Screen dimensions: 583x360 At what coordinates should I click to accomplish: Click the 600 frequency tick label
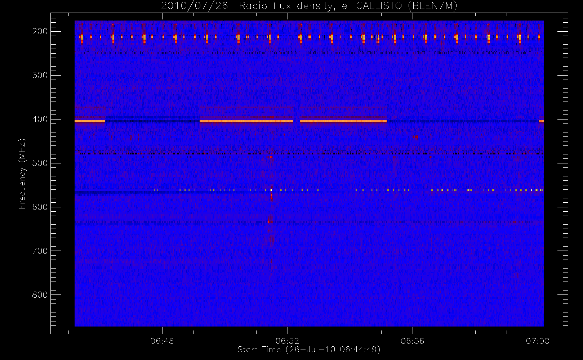[x=40, y=207]
